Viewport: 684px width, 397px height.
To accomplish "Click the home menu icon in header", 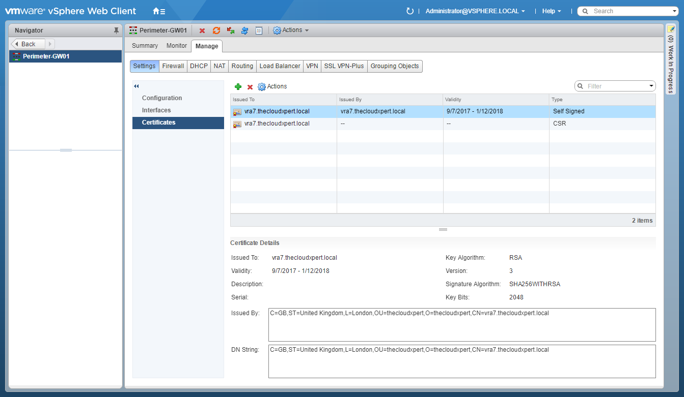I will (x=159, y=11).
